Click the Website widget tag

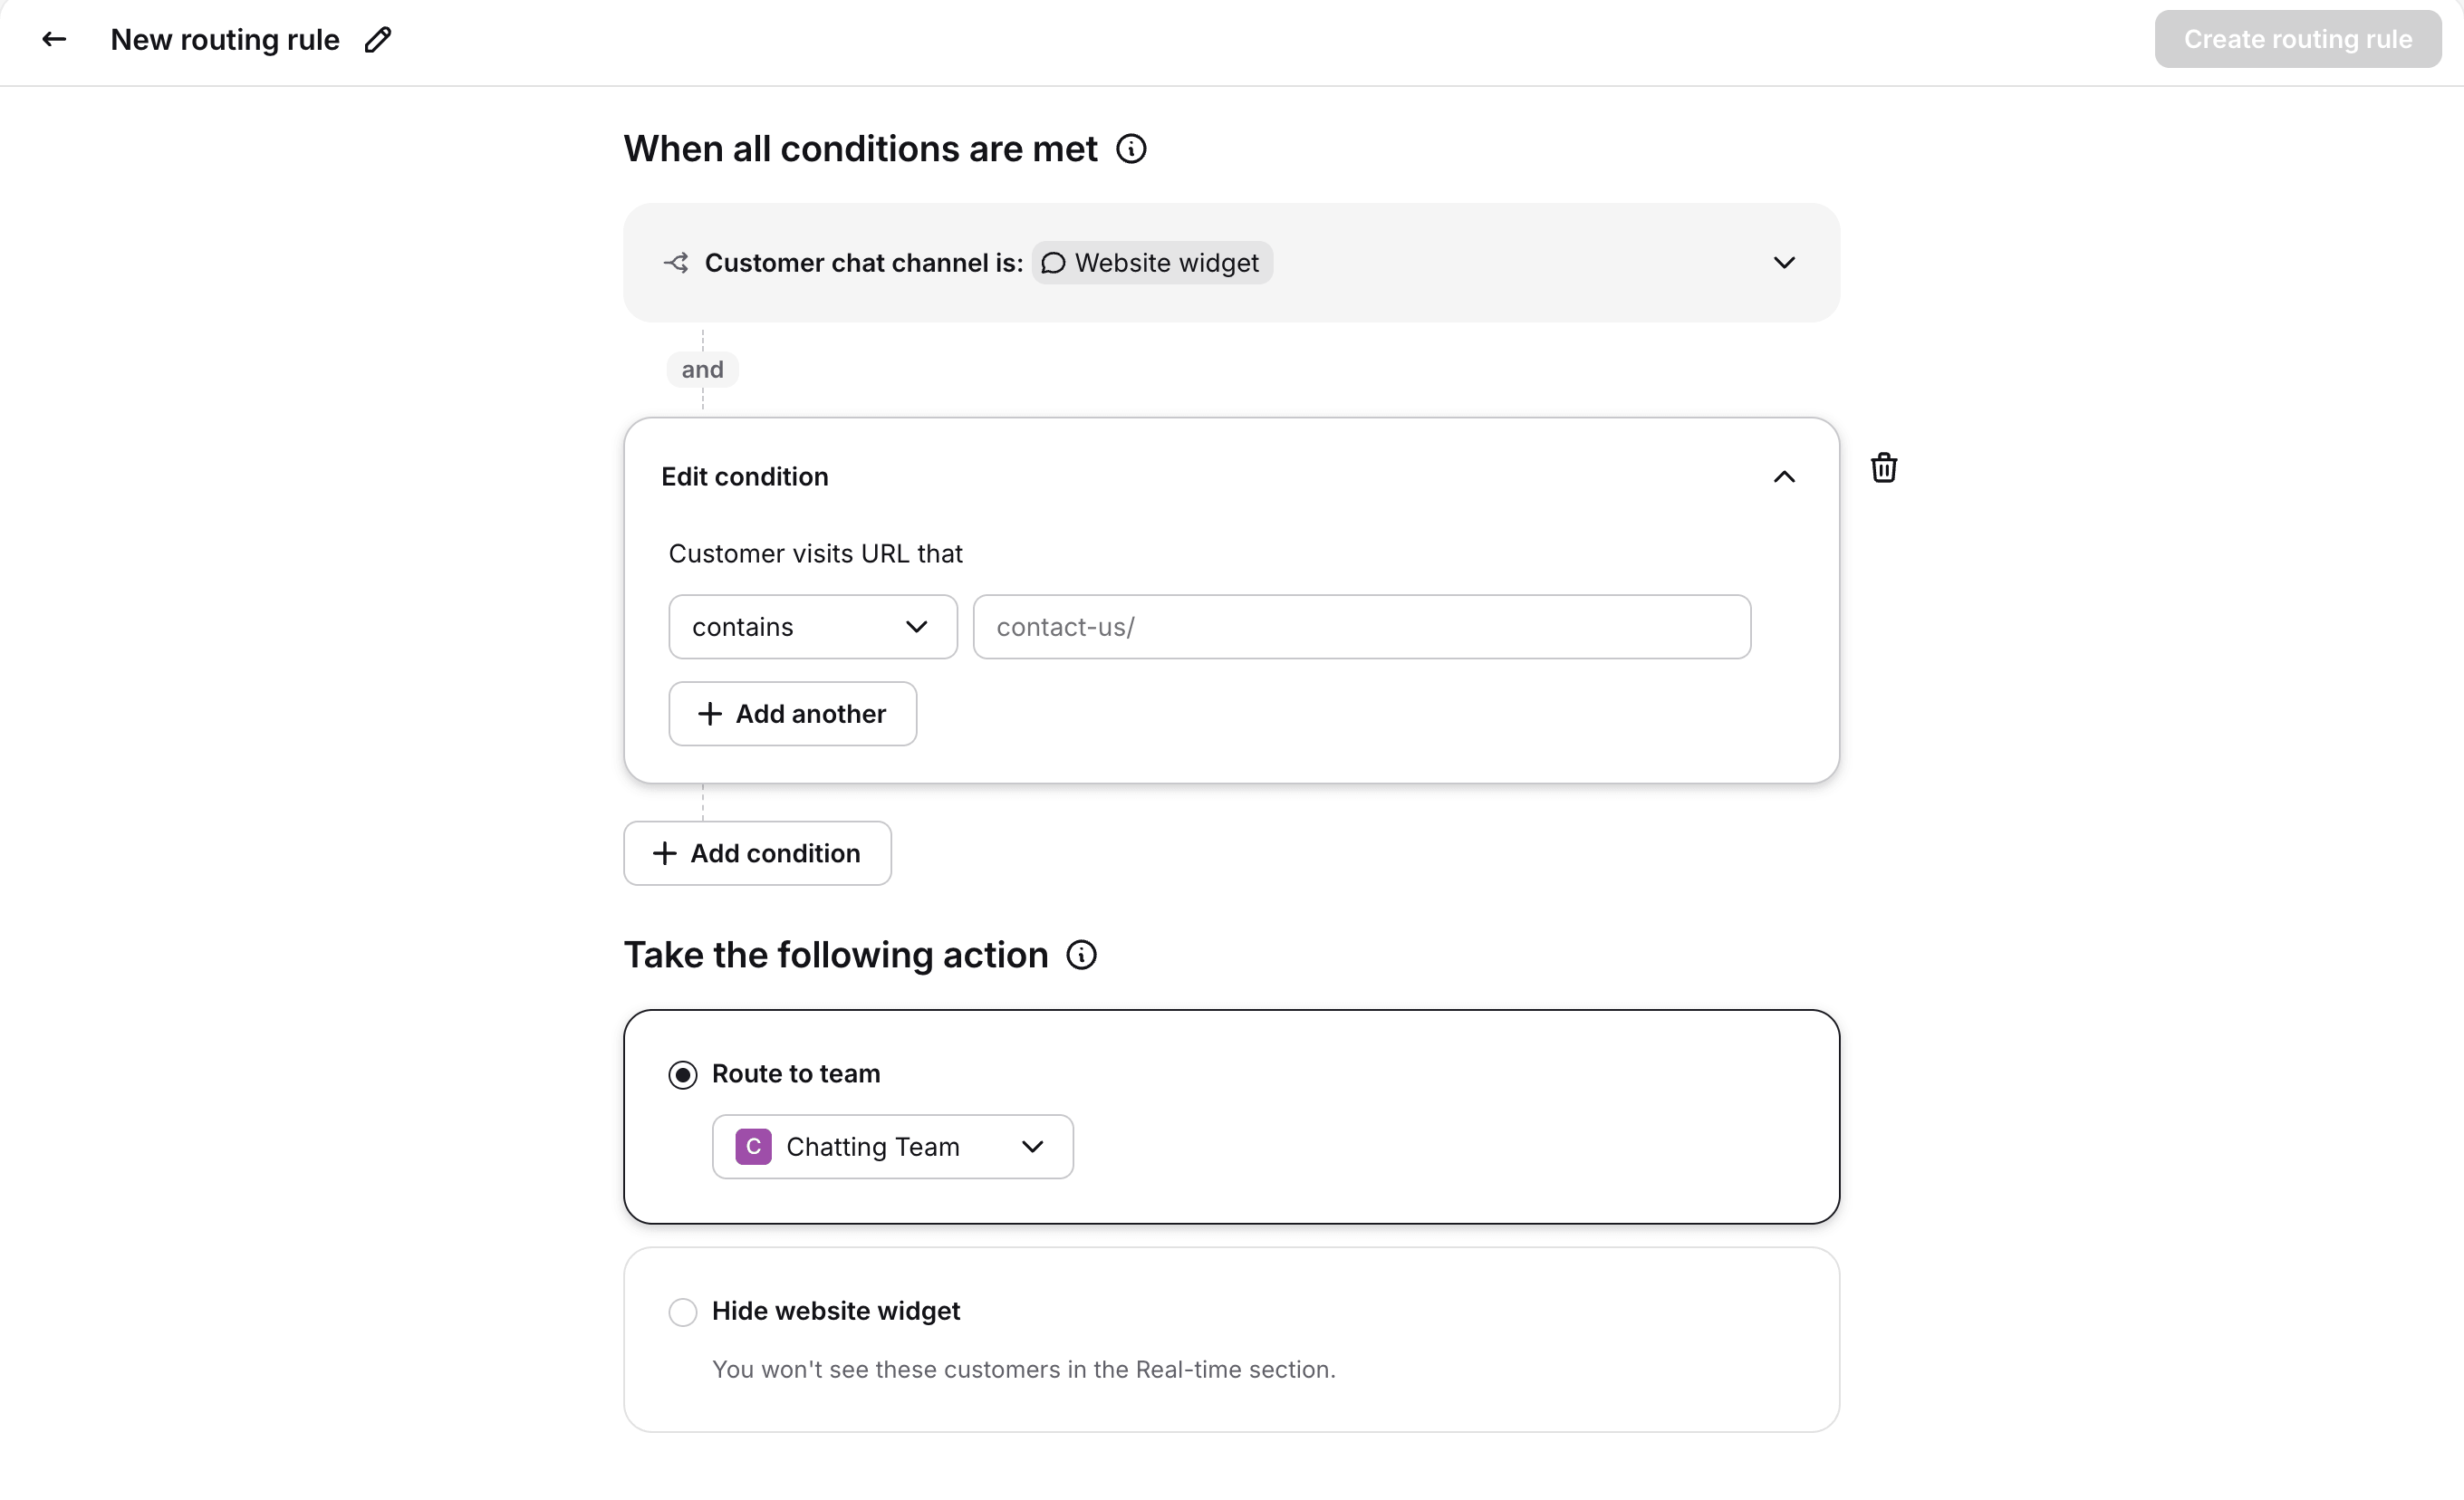[1152, 263]
